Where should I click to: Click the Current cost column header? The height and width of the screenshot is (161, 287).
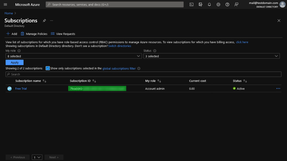198,81
